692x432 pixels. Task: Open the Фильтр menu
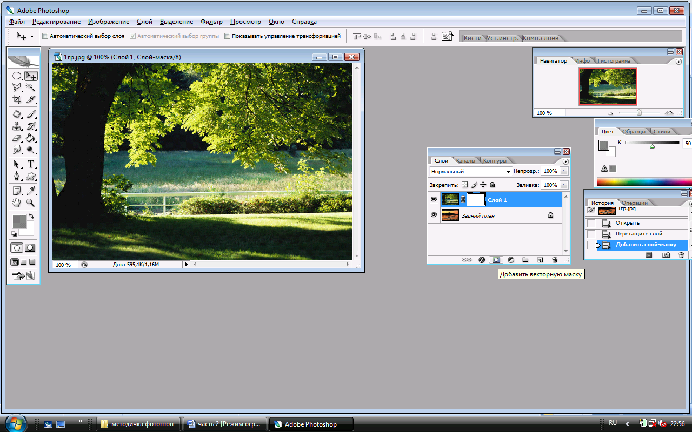211,22
